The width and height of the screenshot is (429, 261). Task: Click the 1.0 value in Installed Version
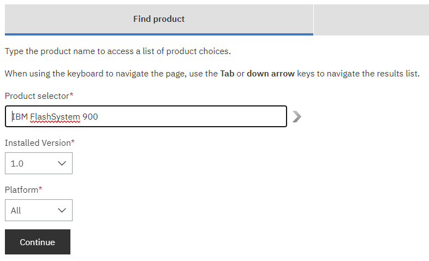coord(17,163)
